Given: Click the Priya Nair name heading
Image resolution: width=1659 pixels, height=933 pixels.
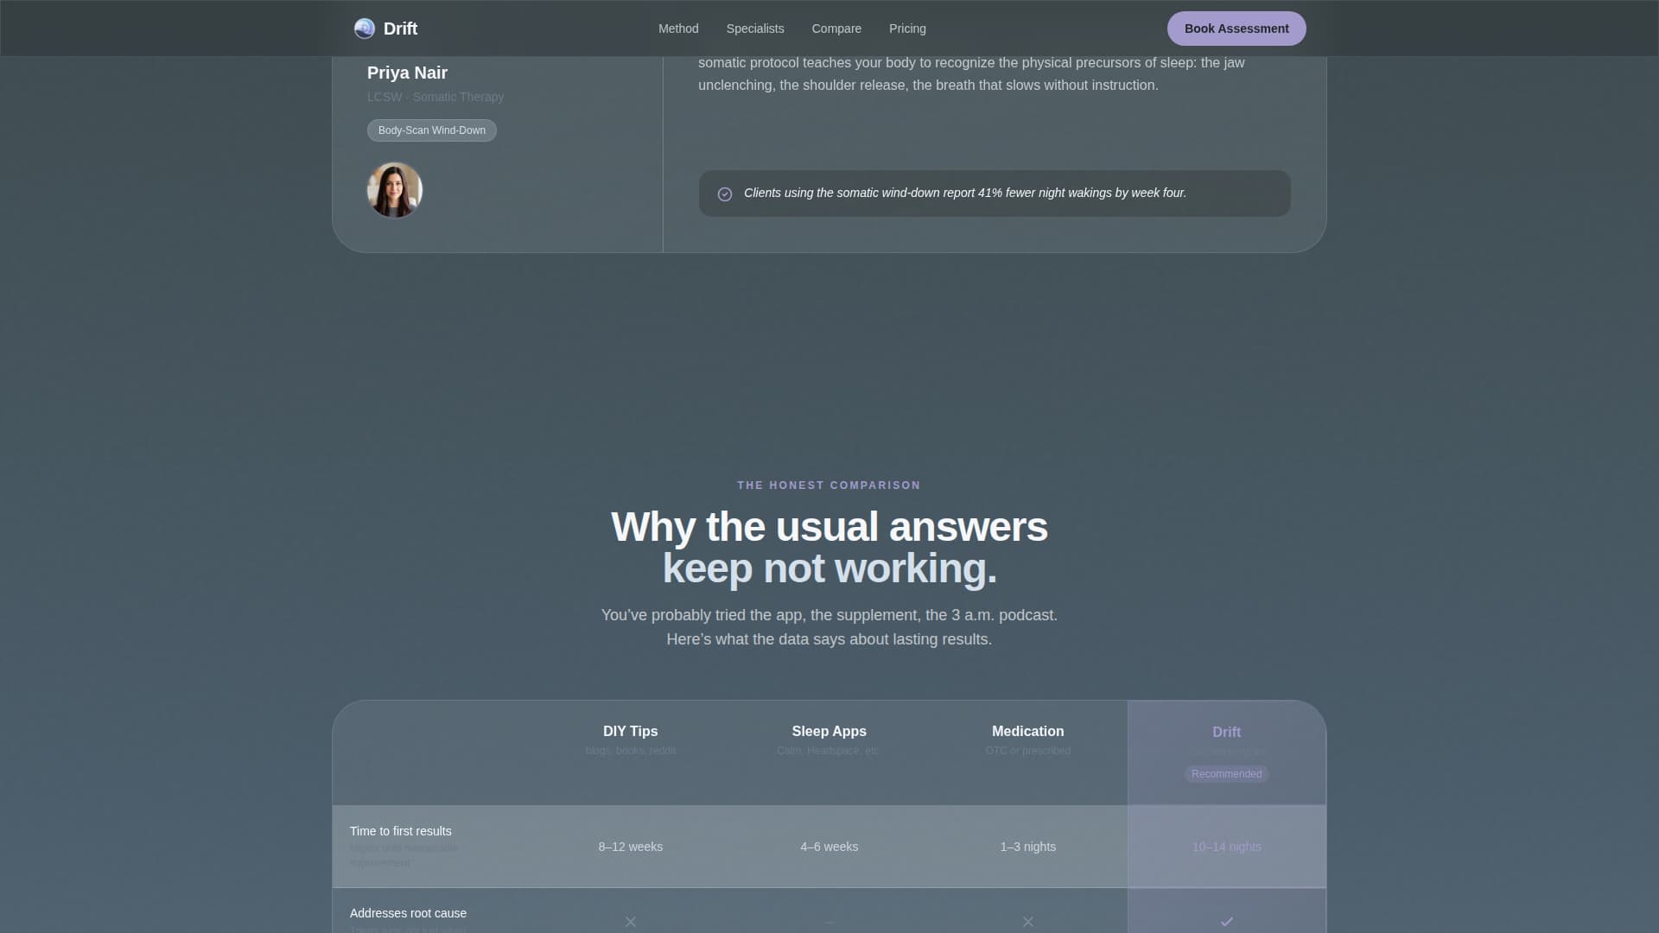Looking at the screenshot, I should click(407, 73).
